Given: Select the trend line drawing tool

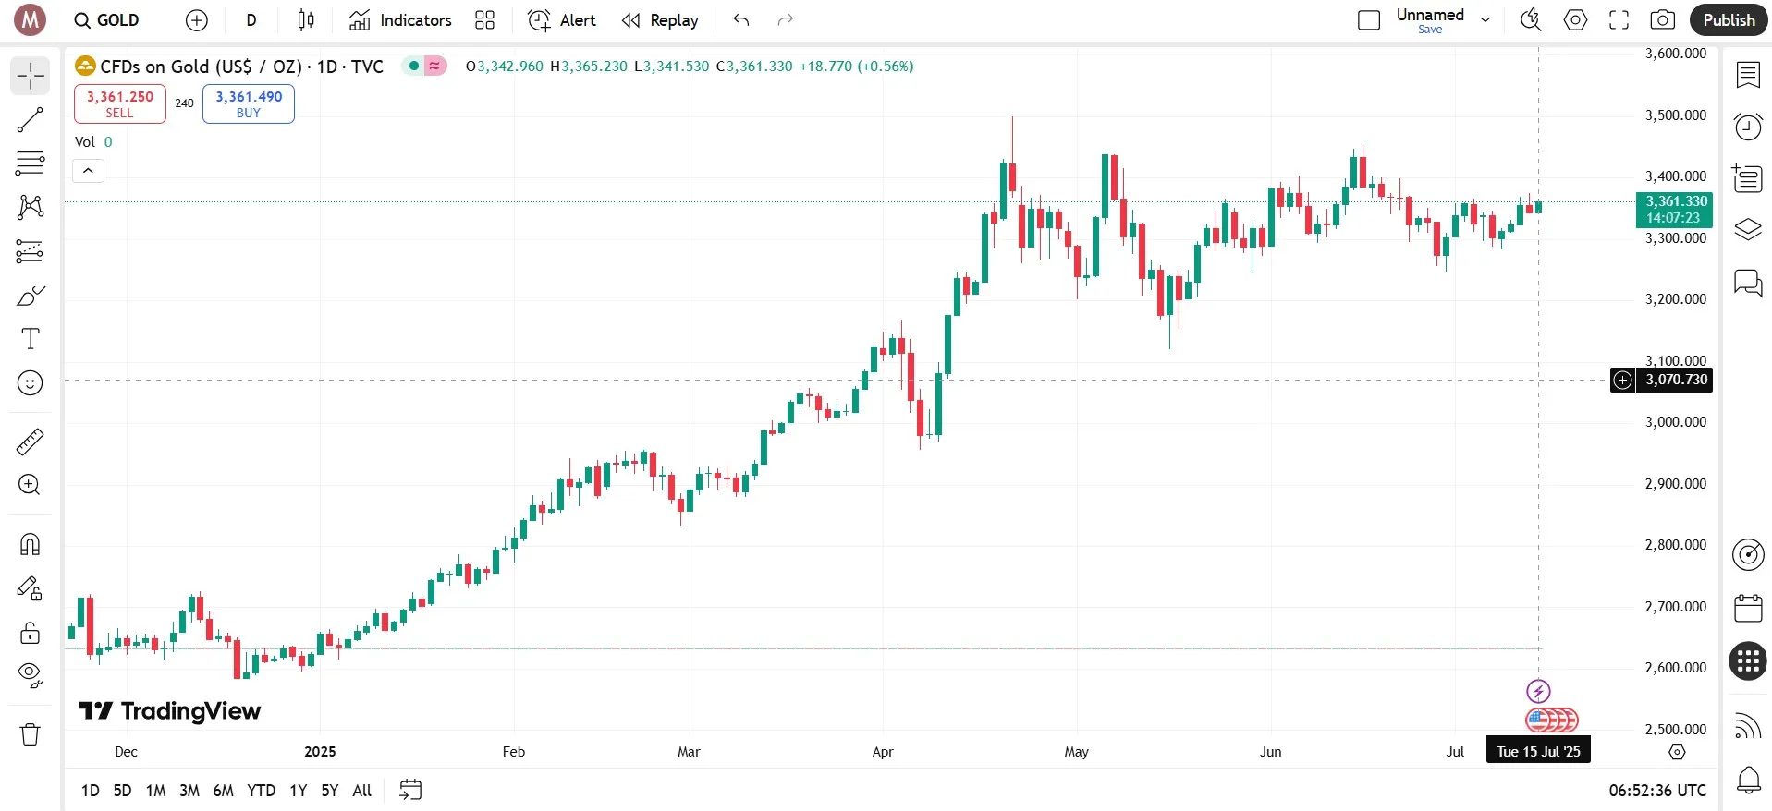Looking at the screenshot, I should tap(31, 120).
